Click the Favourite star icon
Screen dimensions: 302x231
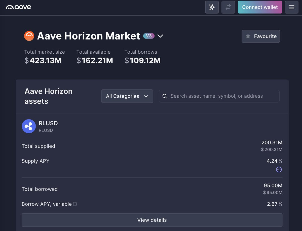[x=248, y=36]
